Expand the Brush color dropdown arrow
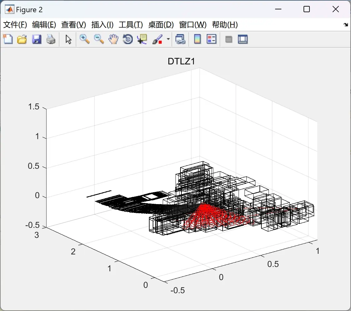This screenshot has height=311, width=351. 168,39
